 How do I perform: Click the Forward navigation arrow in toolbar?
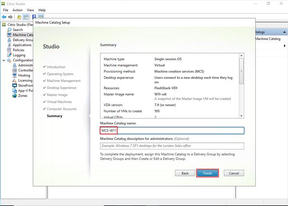click(x=10, y=17)
